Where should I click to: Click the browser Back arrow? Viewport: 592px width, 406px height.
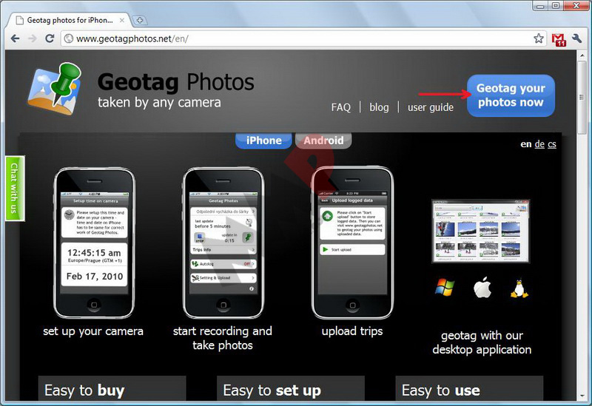15,38
